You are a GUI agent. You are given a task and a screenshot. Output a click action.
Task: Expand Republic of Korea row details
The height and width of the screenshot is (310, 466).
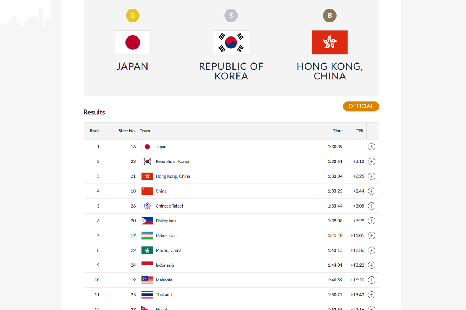(372, 162)
